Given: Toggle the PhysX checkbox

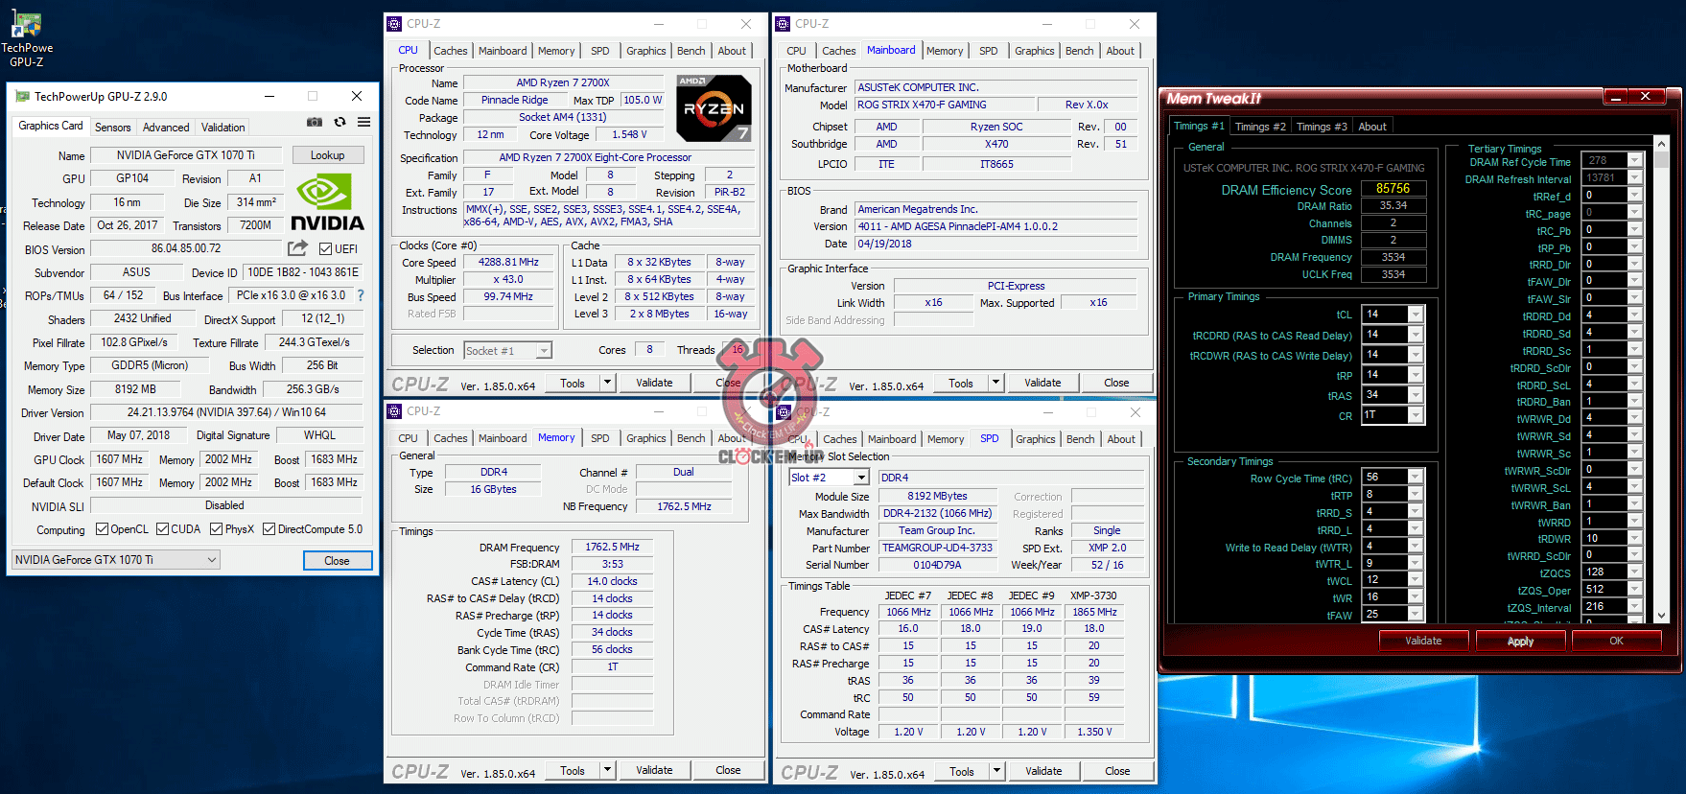Looking at the screenshot, I should (x=217, y=529).
